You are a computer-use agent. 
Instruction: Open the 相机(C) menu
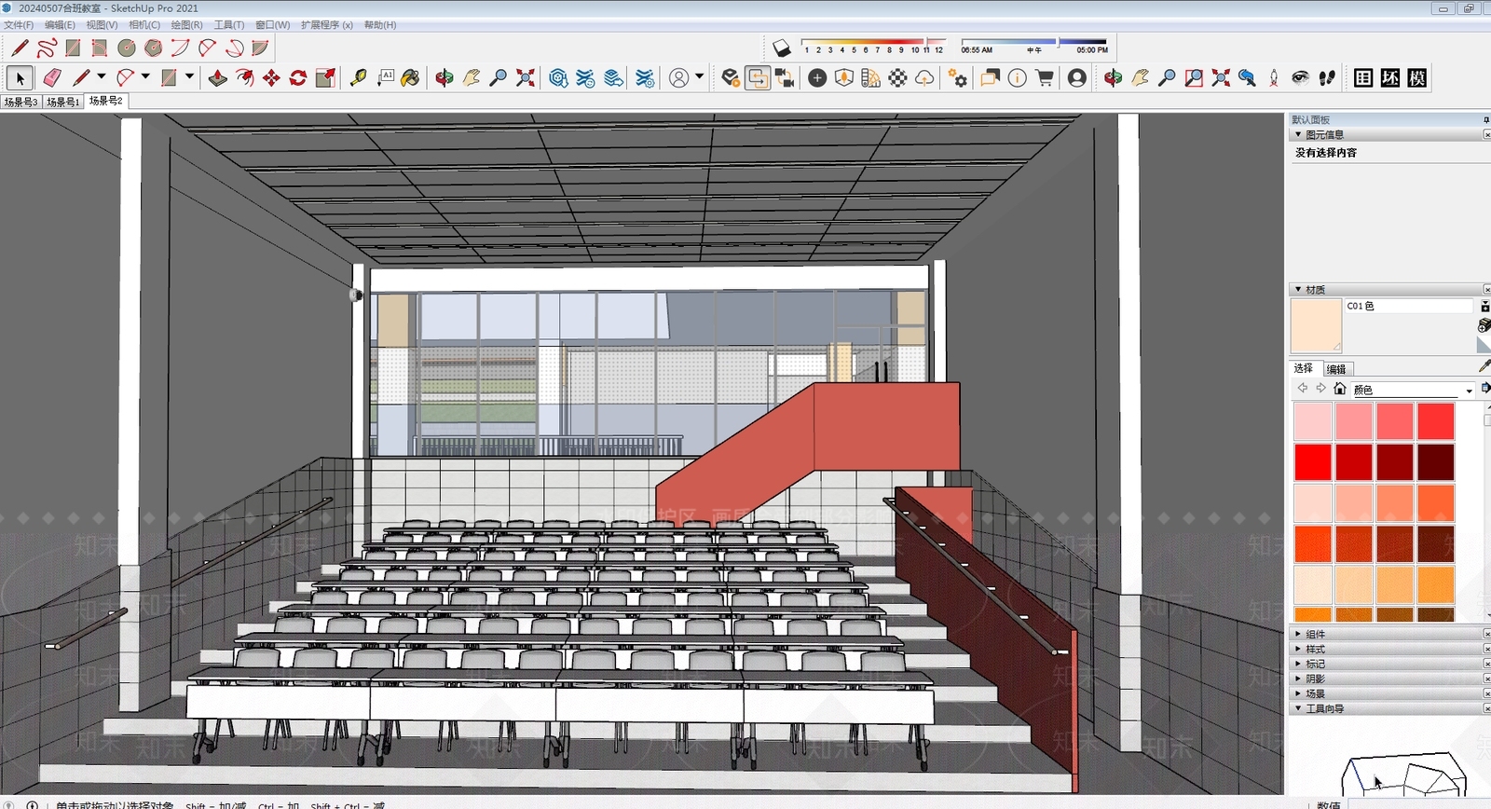pyautogui.click(x=144, y=25)
